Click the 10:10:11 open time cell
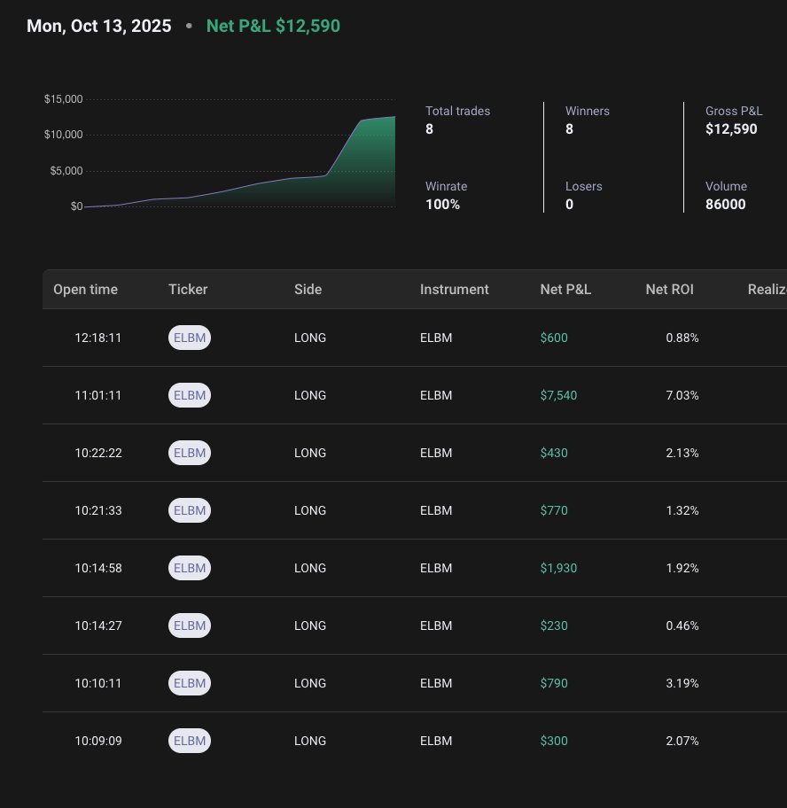Image resolution: width=787 pixels, height=808 pixels. (x=97, y=683)
